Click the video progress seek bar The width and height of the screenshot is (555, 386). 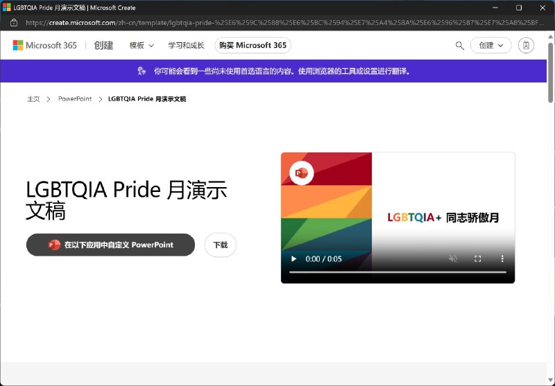click(x=398, y=272)
